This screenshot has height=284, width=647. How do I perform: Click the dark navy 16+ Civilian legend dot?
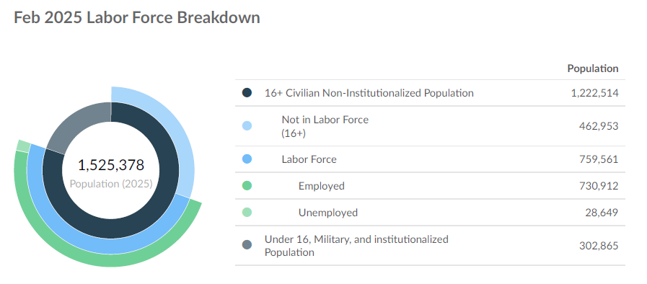click(x=247, y=93)
